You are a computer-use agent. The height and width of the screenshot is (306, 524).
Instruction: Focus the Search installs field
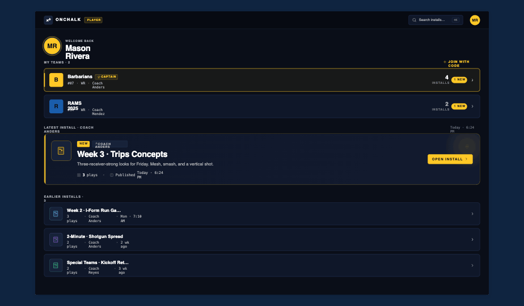tap(436, 20)
